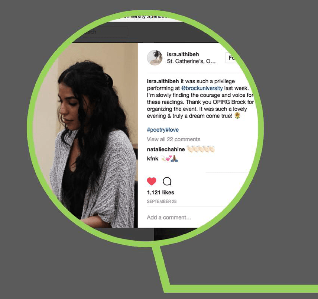This screenshot has height=299, width=318.
Task: Click the 1,121 likes count
Action: 160,192
